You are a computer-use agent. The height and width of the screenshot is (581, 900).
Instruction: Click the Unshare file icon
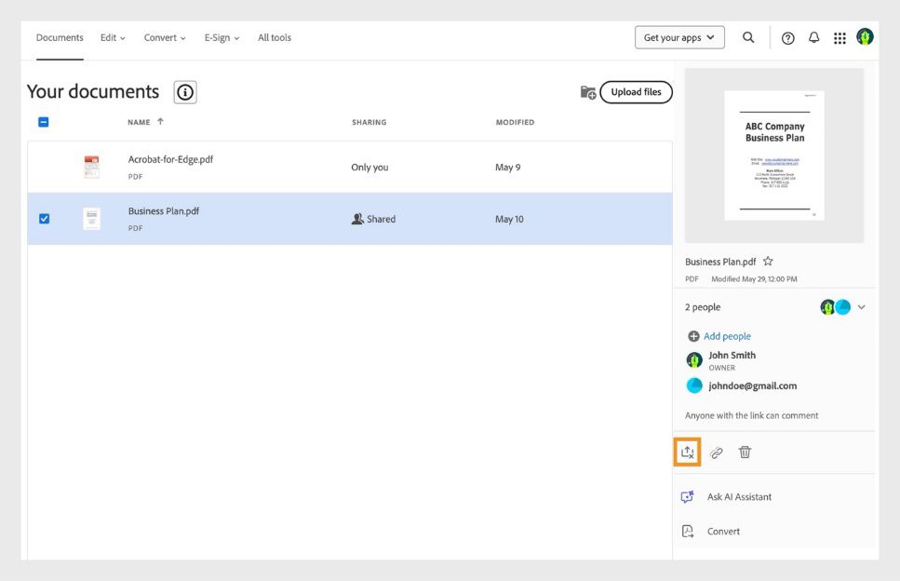(687, 452)
